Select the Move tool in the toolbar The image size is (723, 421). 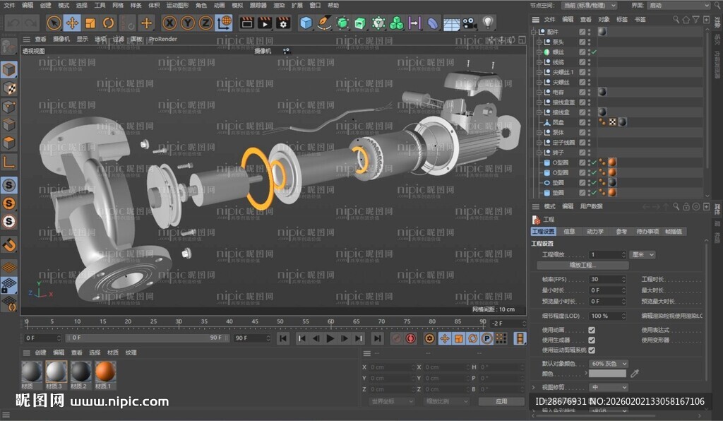[71, 23]
